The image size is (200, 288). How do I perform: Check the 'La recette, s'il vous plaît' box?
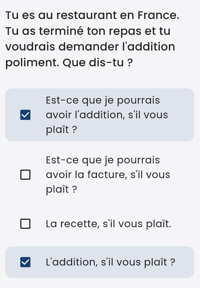coord(25,224)
